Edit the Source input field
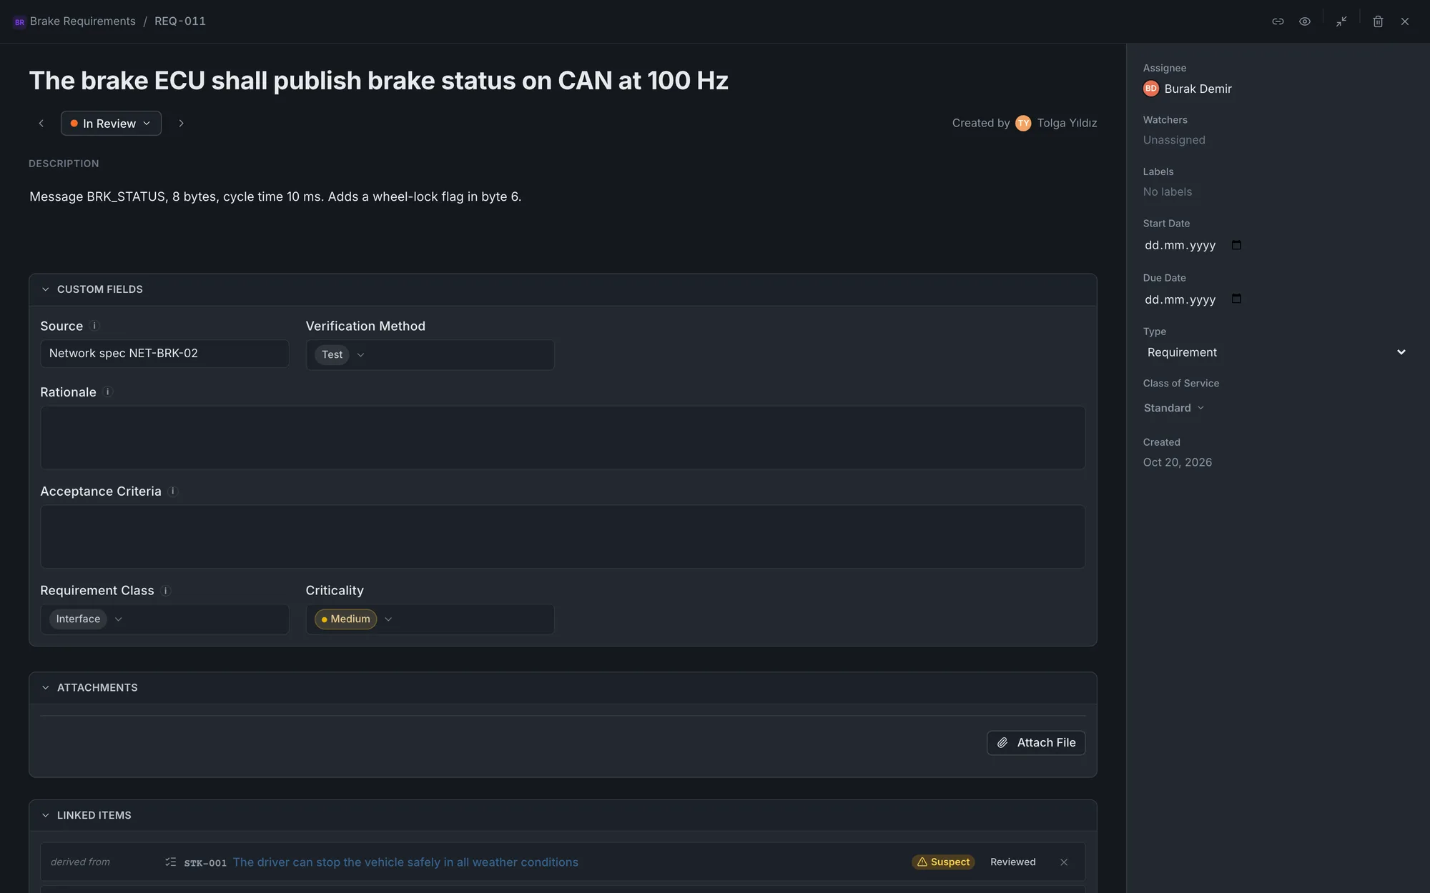 [164, 354]
